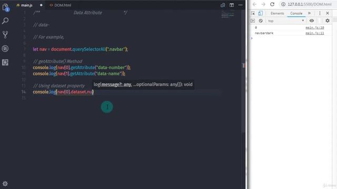Image resolution: width=337 pixels, height=189 pixels.
Task: Open editor More Actions ellipsis menu
Action: pos(240,5)
